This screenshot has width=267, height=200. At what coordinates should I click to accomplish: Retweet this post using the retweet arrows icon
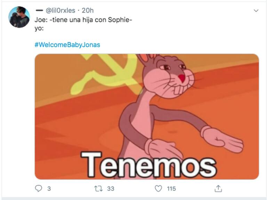pos(98,189)
